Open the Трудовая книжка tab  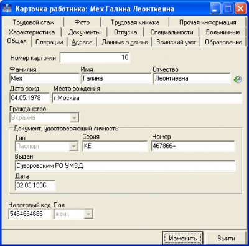135,22
